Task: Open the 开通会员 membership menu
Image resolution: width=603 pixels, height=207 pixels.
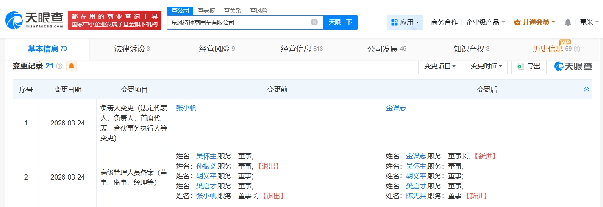Action: click(x=534, y=22)
